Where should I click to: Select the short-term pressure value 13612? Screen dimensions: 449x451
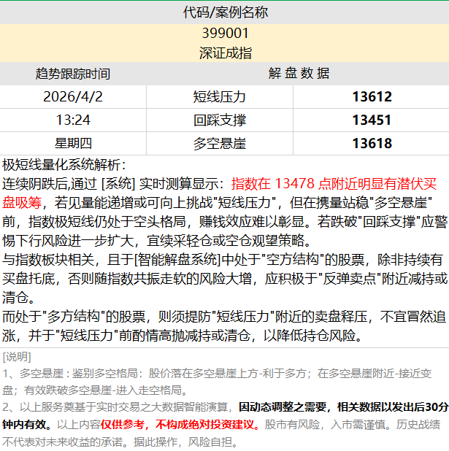372,97
